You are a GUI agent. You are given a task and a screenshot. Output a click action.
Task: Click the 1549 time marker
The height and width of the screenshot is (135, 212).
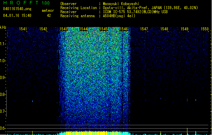pyautogui.click(x=184, y=29)
